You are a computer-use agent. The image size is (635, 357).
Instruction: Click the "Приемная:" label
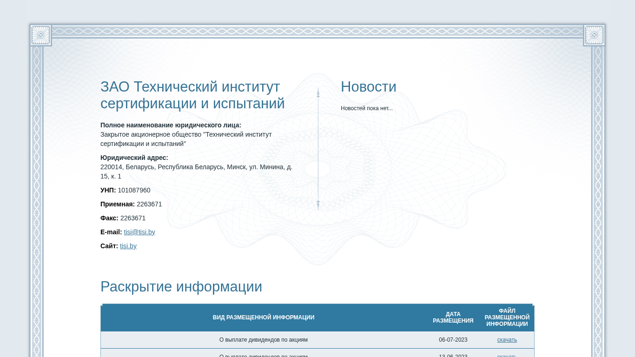118,204
